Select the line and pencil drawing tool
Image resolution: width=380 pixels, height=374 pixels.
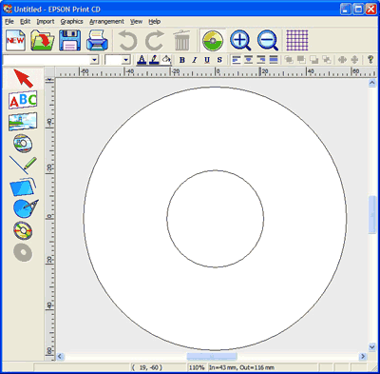click(x=23, y=165)
